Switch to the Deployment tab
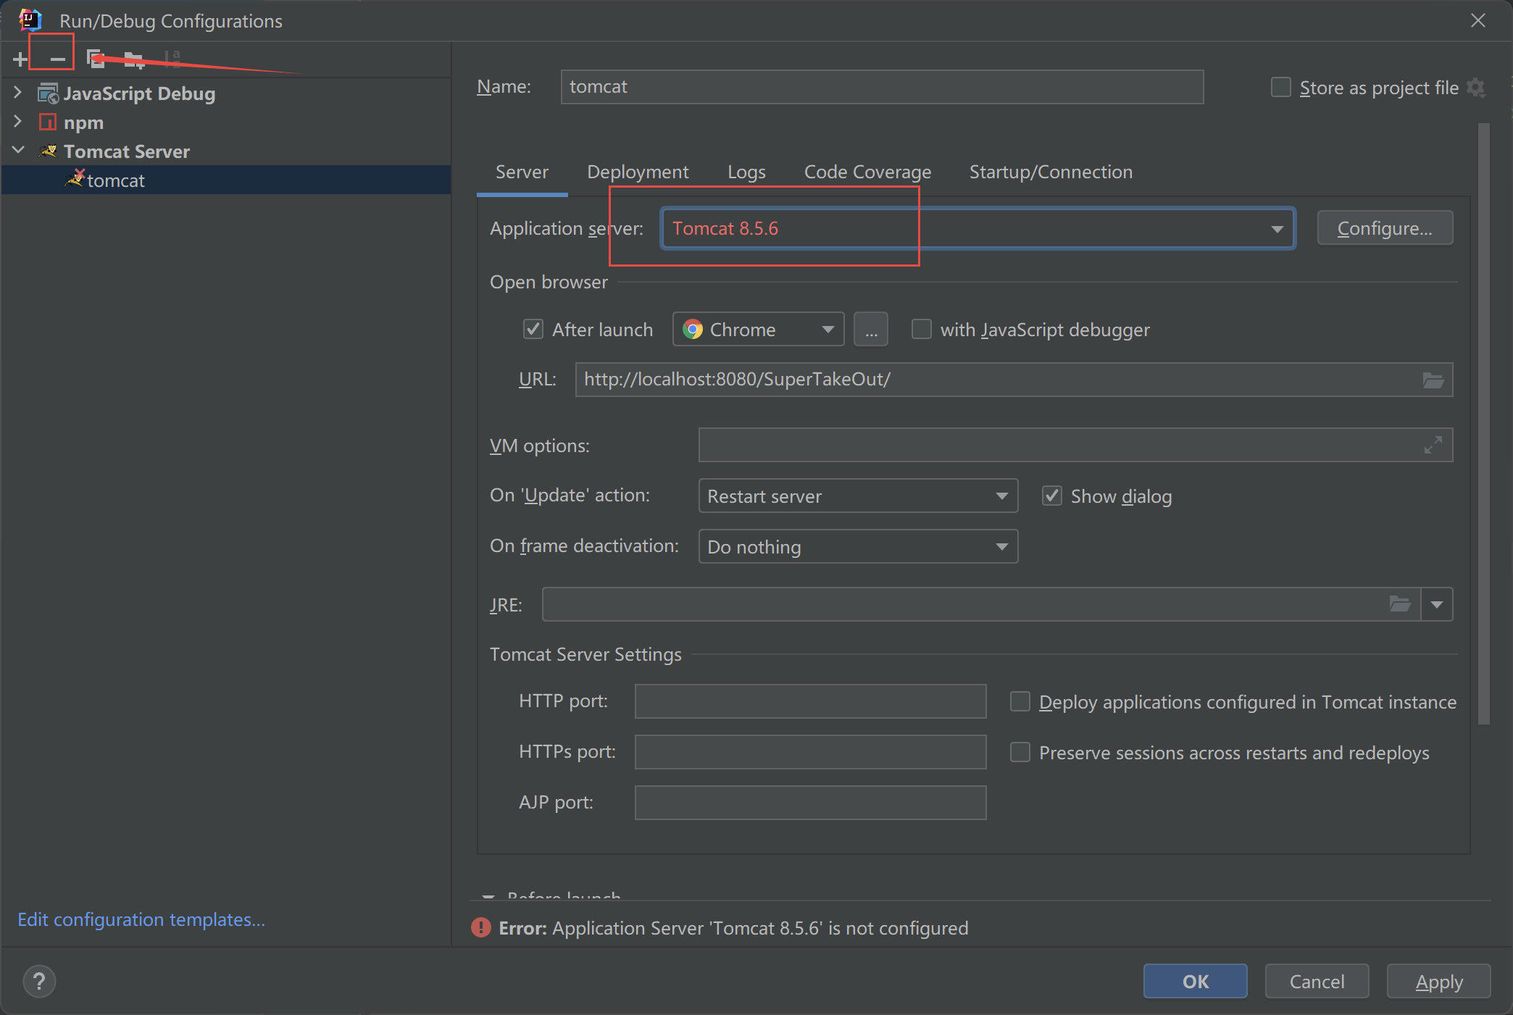The image size is (1513, 1015). [x=638, y=172]
